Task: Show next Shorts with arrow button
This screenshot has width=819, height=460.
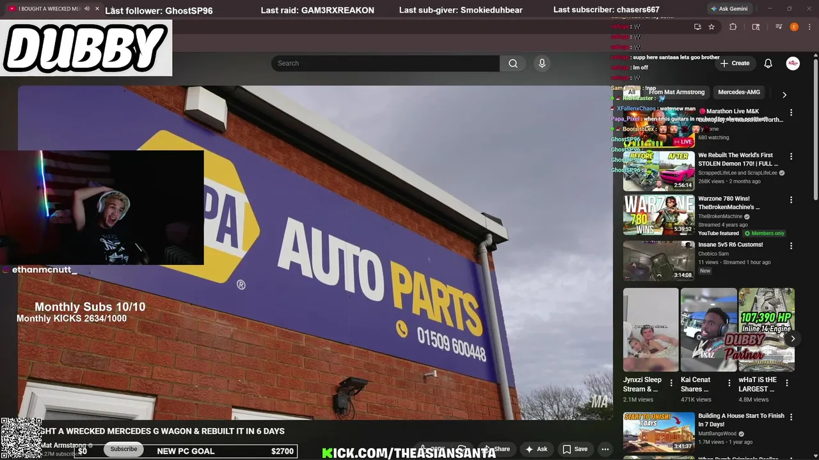Action: point(793,339)
